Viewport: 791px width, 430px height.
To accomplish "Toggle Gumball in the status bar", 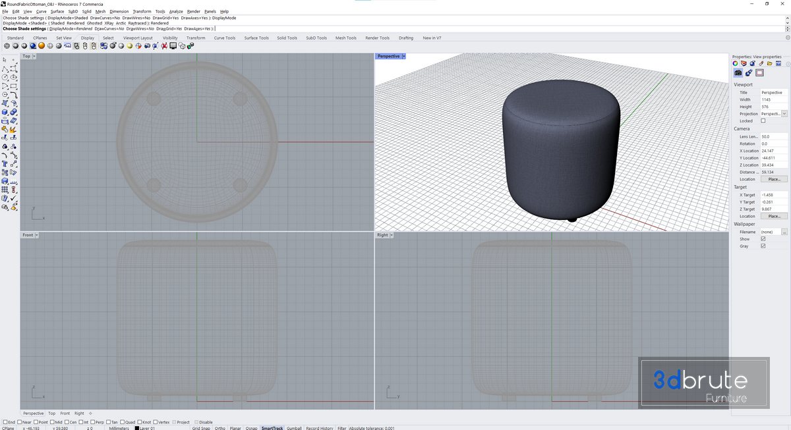I will click(294, 428).
